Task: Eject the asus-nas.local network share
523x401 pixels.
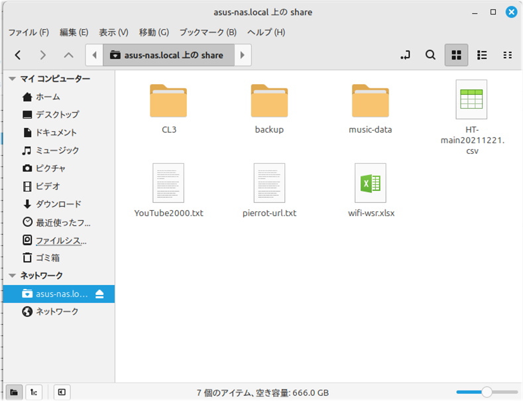Action: click(99, 294)
